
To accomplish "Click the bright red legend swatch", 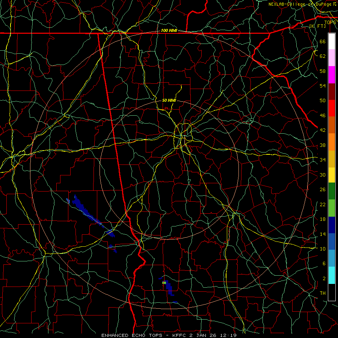I will pos(332,108).
